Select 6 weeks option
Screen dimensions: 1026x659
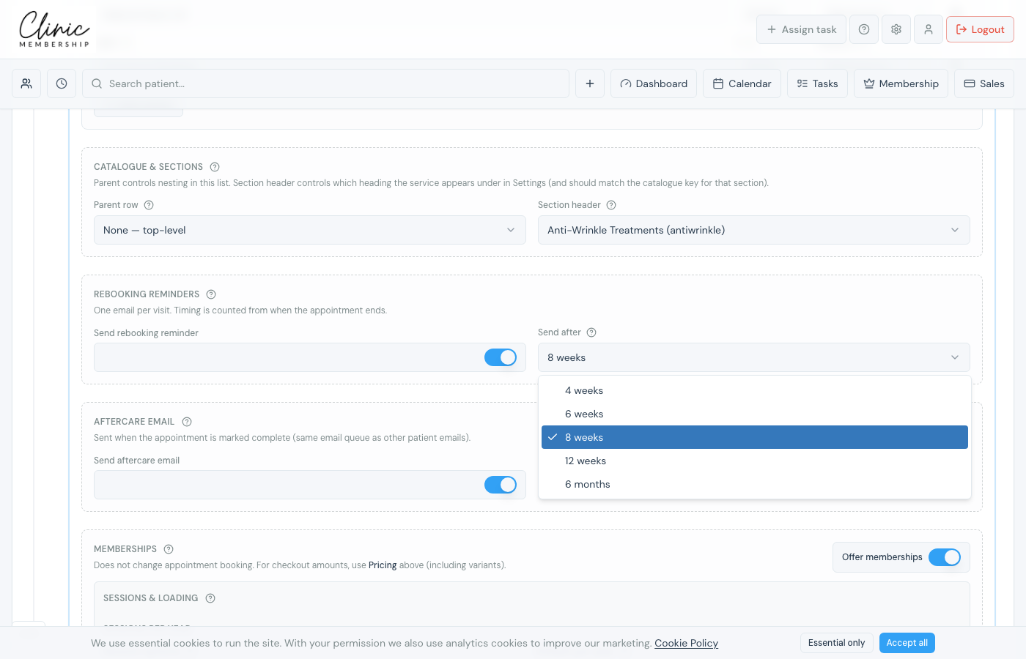(x=755, y=414)
